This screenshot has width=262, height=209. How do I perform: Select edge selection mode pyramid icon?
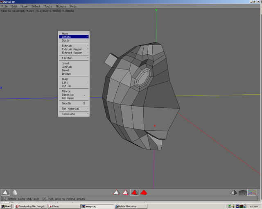coord(126,193)
